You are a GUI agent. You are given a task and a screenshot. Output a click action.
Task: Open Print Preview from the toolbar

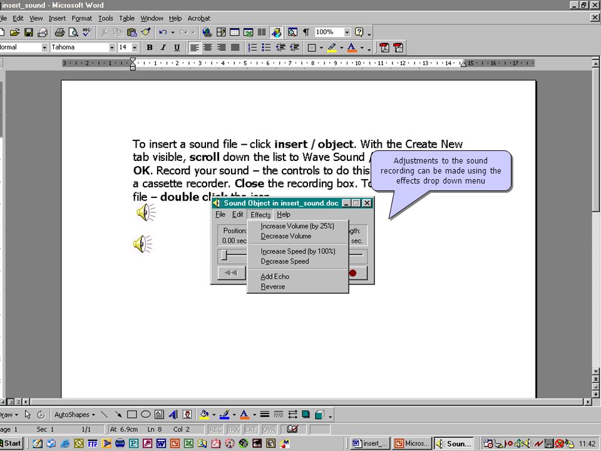73,32
